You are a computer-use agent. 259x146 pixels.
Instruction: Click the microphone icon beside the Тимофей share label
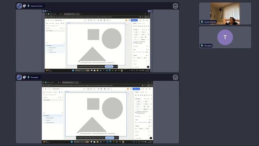pos(28,77)
